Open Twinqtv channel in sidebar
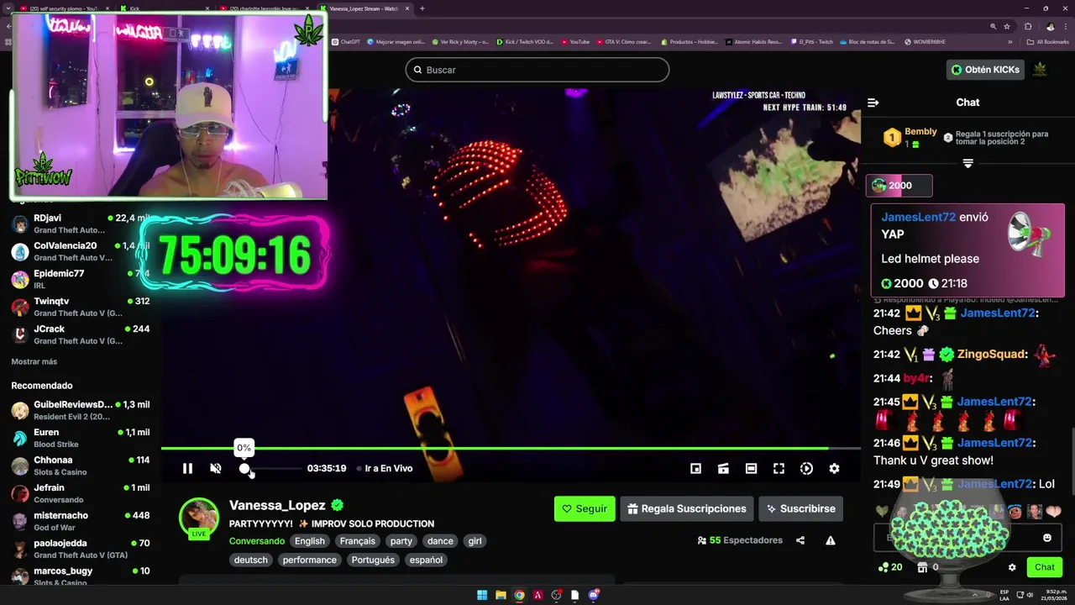Viewport: 1075px width, 605px height. [x=81, y=307]
